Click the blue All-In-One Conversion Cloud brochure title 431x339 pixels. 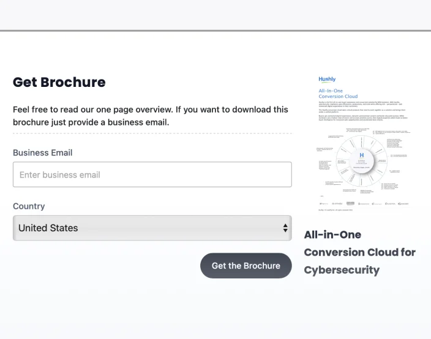(x=338, y=94)
